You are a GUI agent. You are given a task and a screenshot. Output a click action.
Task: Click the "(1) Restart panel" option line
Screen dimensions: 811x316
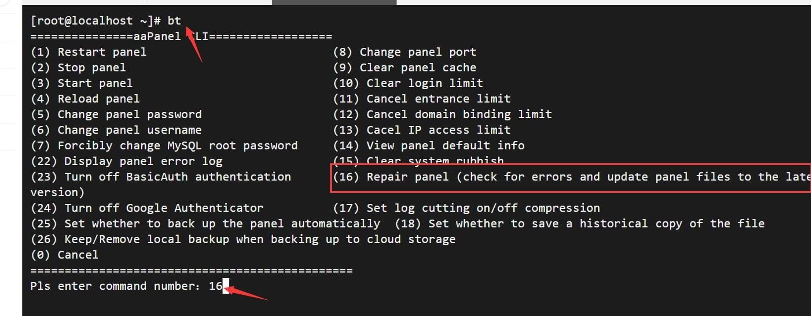tap(88, 52)
